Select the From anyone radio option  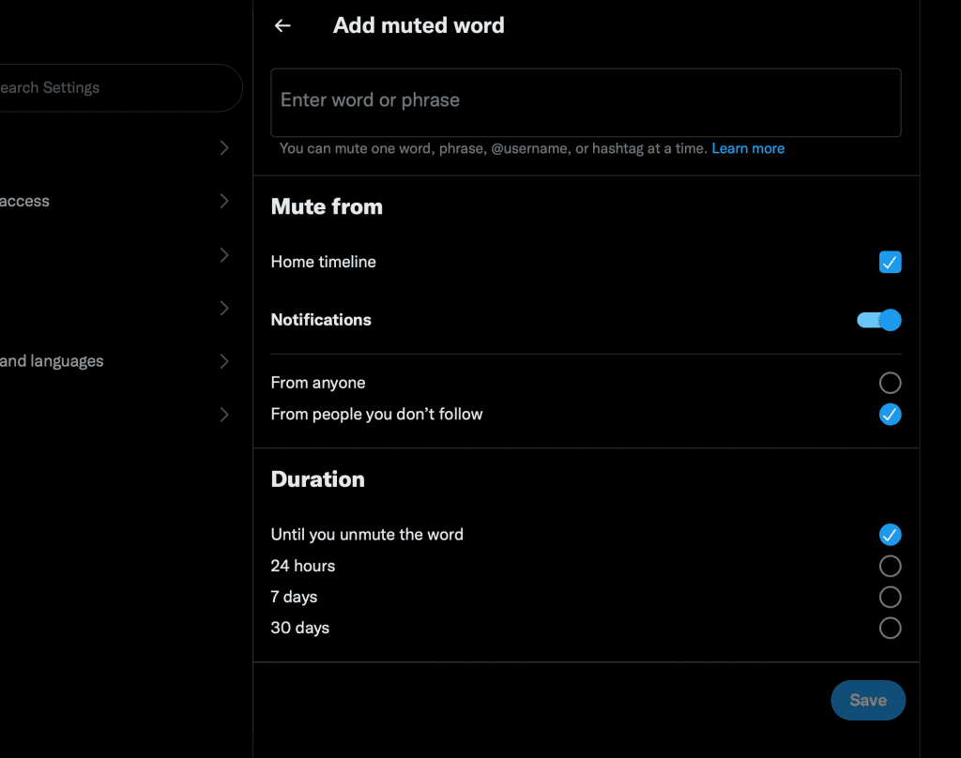[x=890, y=383]
